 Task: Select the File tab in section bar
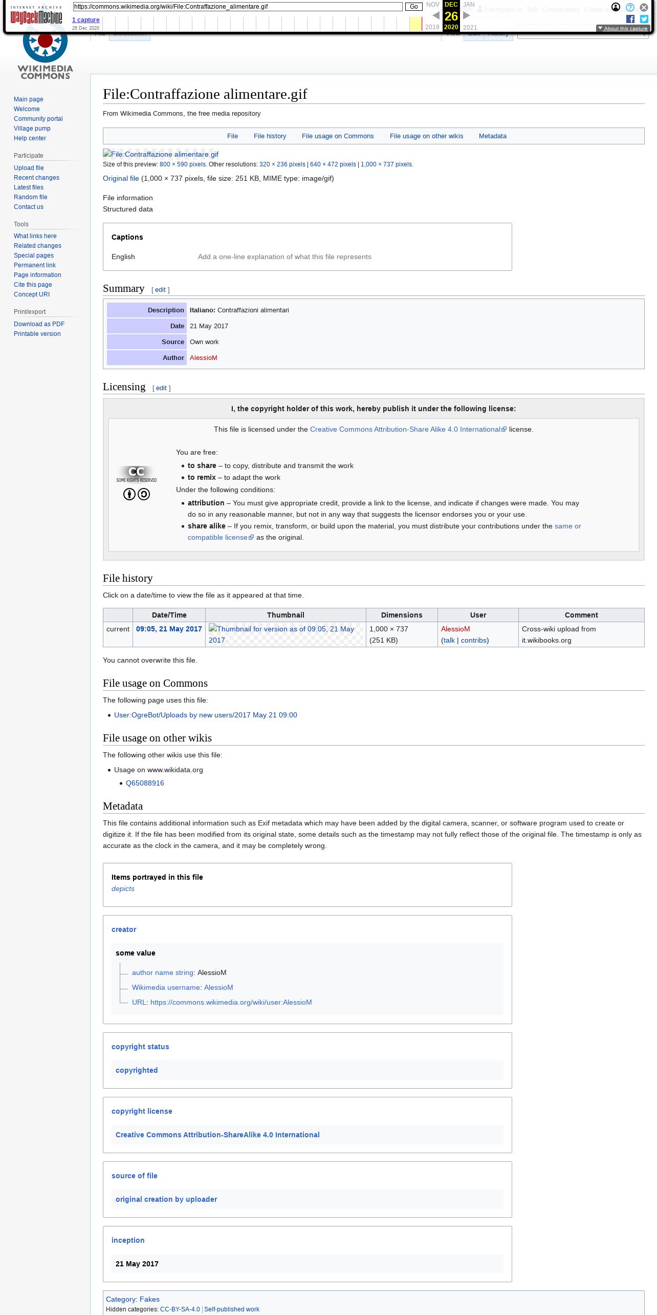click(x=232, y=136)
